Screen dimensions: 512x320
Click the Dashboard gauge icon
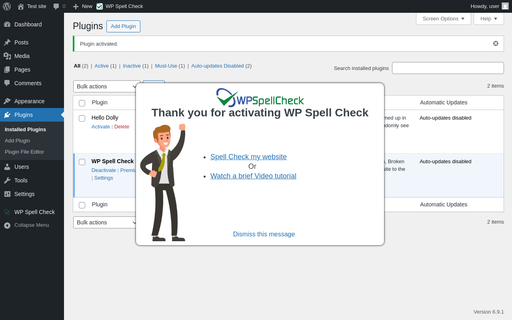coord(7,24)
